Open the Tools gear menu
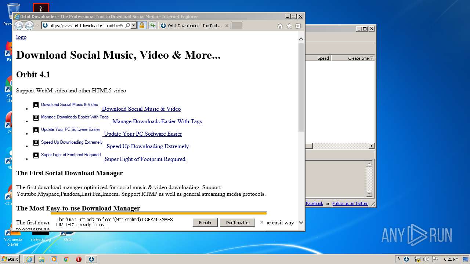The width and height of the screenshot is (470, 264). click(x=298, y=26)
